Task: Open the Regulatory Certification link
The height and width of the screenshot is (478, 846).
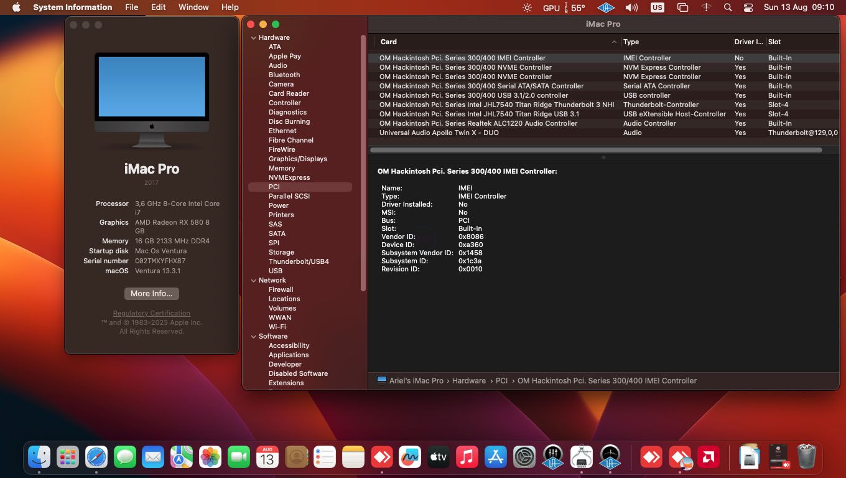Action: point(151,313)
